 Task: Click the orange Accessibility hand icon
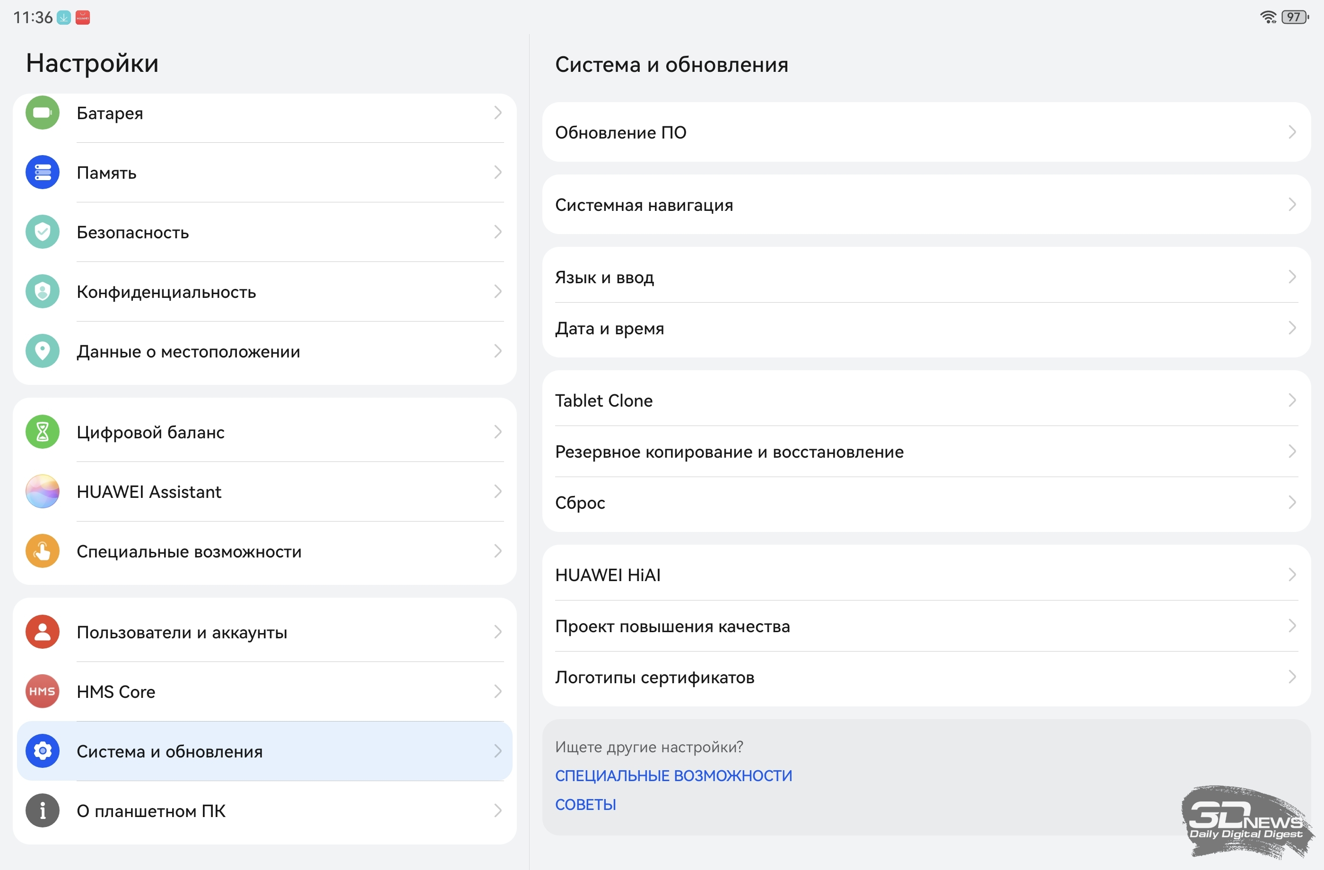[x=42, y=551]
